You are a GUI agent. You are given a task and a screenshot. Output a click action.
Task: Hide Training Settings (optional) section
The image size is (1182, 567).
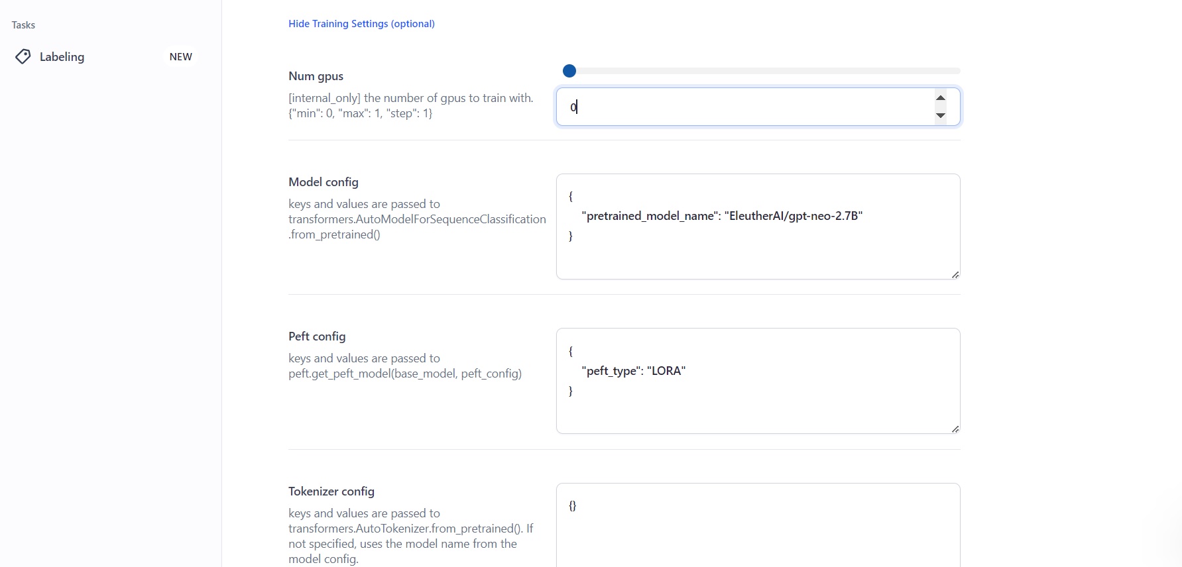pos(361,24)
